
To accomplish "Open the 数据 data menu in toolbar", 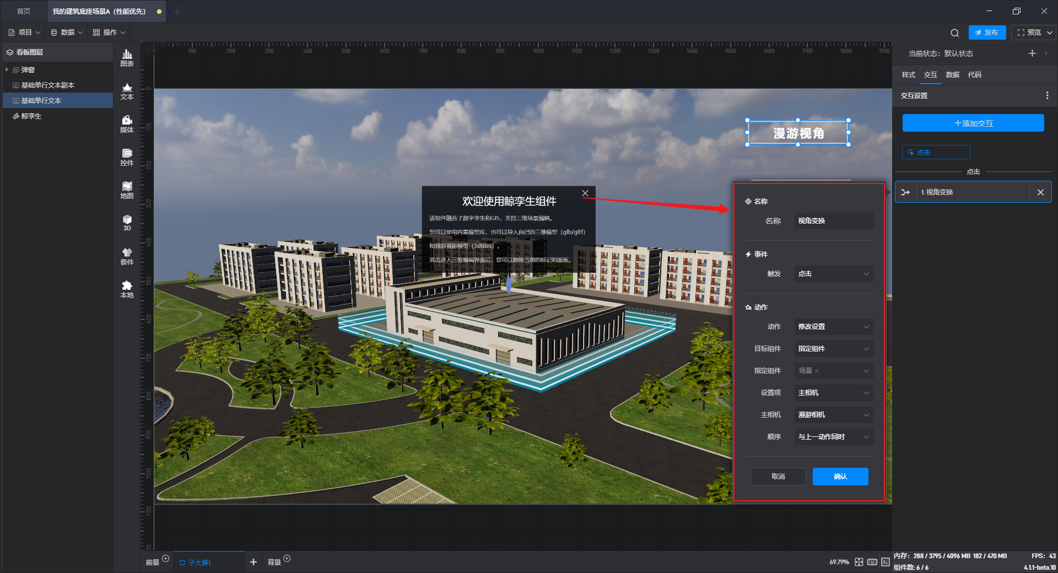I will tap(67, 33).
